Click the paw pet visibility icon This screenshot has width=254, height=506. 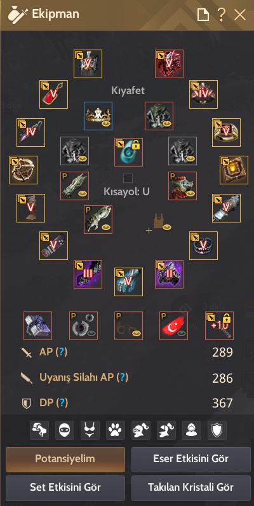coord(116,430)
